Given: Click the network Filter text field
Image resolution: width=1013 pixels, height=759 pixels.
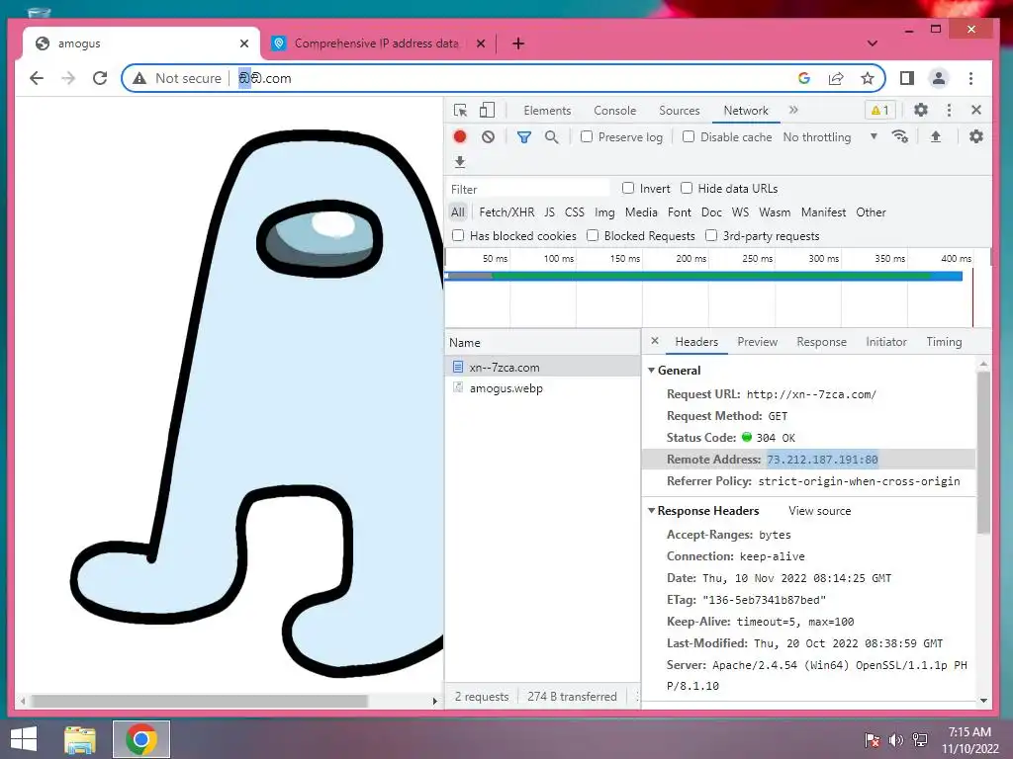Looking at the screenshot, I should [x=529, y=189].
